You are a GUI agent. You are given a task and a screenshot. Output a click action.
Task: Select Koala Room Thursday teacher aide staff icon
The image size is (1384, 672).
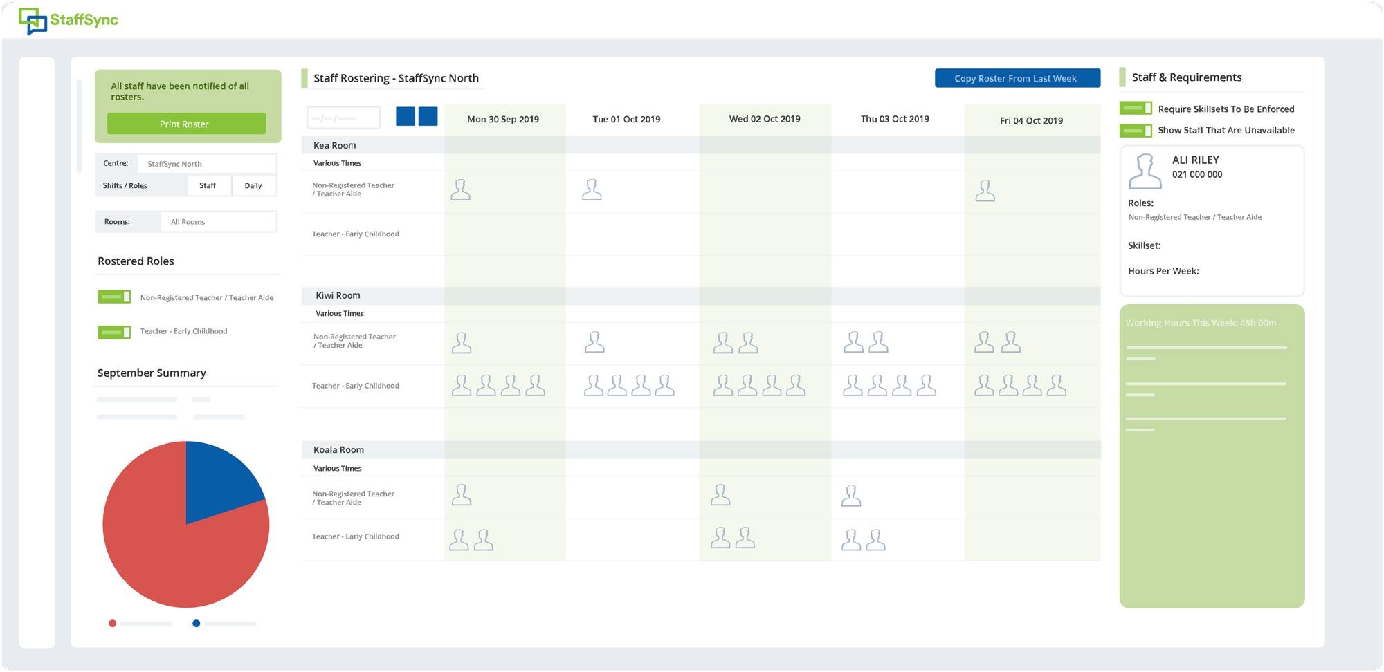click(x=851, y=496)
